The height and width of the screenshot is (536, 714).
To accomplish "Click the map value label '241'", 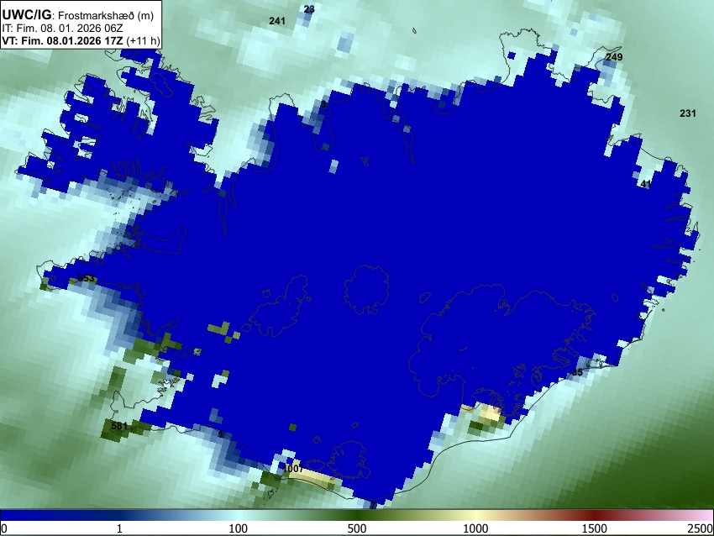I will tap(277, 21).
